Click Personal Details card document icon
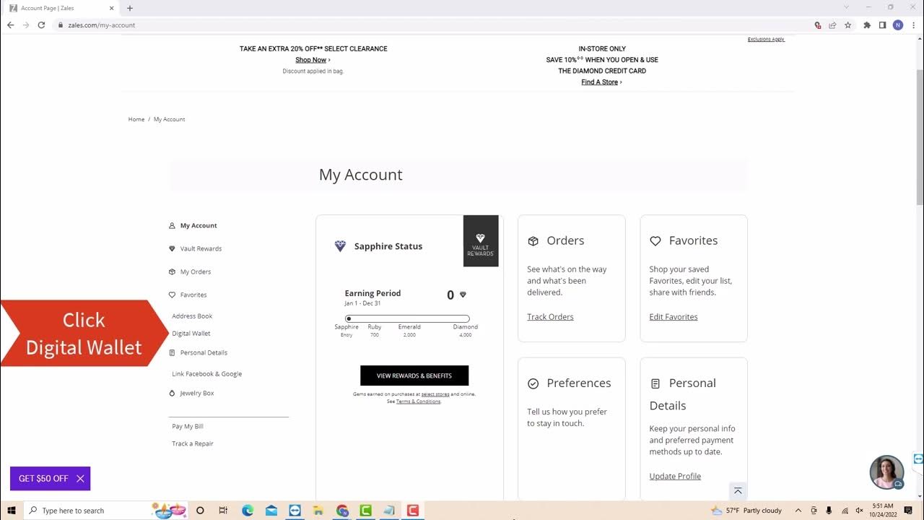The image size is (924, 520). tap(655, 383)
